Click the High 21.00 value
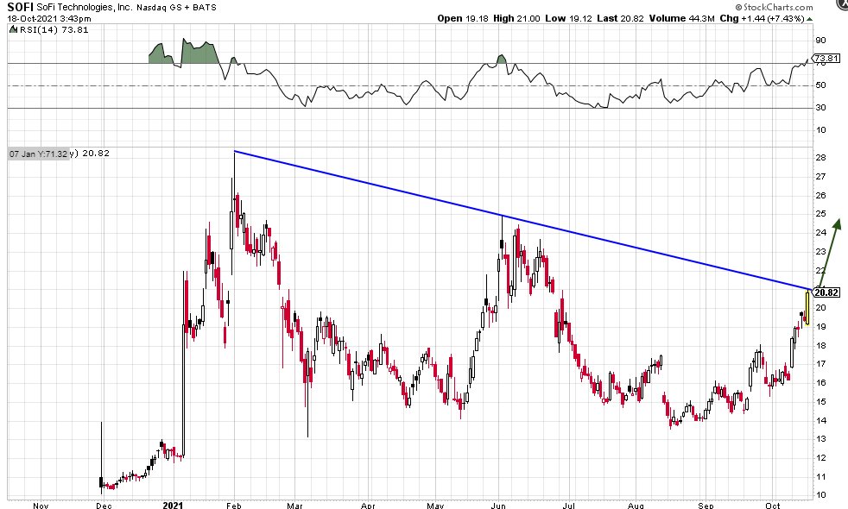The height and width of the screenshot is (509, 848). click(x=516, y=18)
